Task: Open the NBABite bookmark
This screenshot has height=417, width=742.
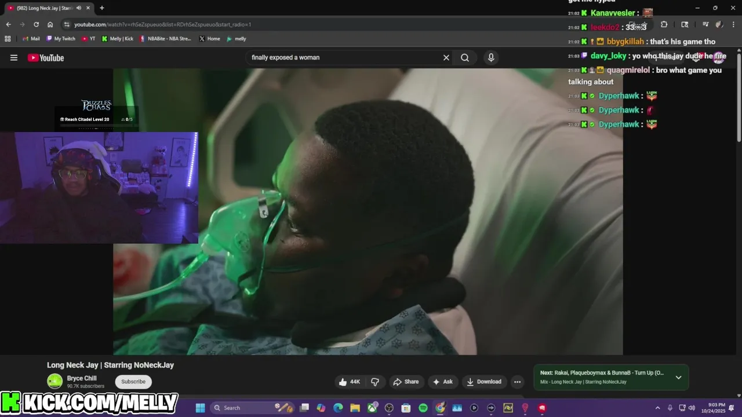Action: pos(166,39)
